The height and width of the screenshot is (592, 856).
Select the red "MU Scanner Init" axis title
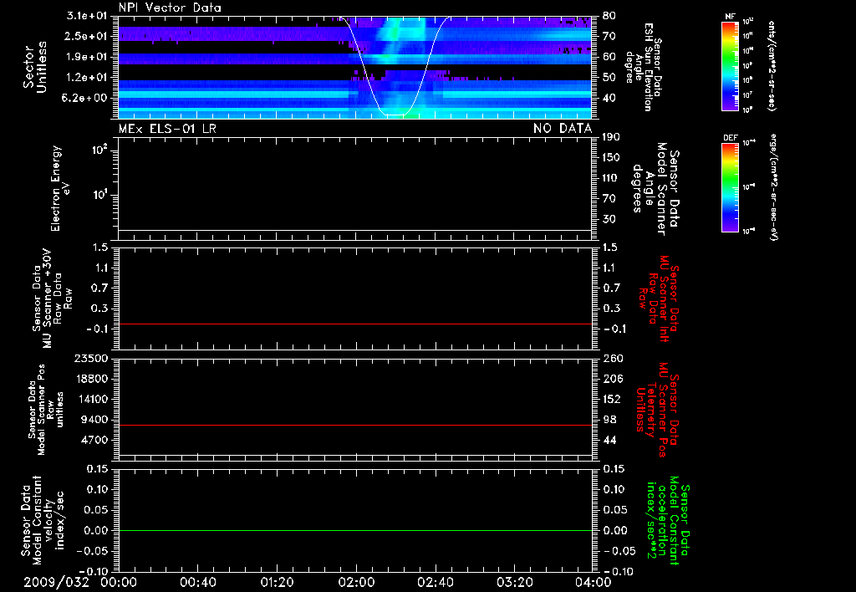[x=659, y=299]
